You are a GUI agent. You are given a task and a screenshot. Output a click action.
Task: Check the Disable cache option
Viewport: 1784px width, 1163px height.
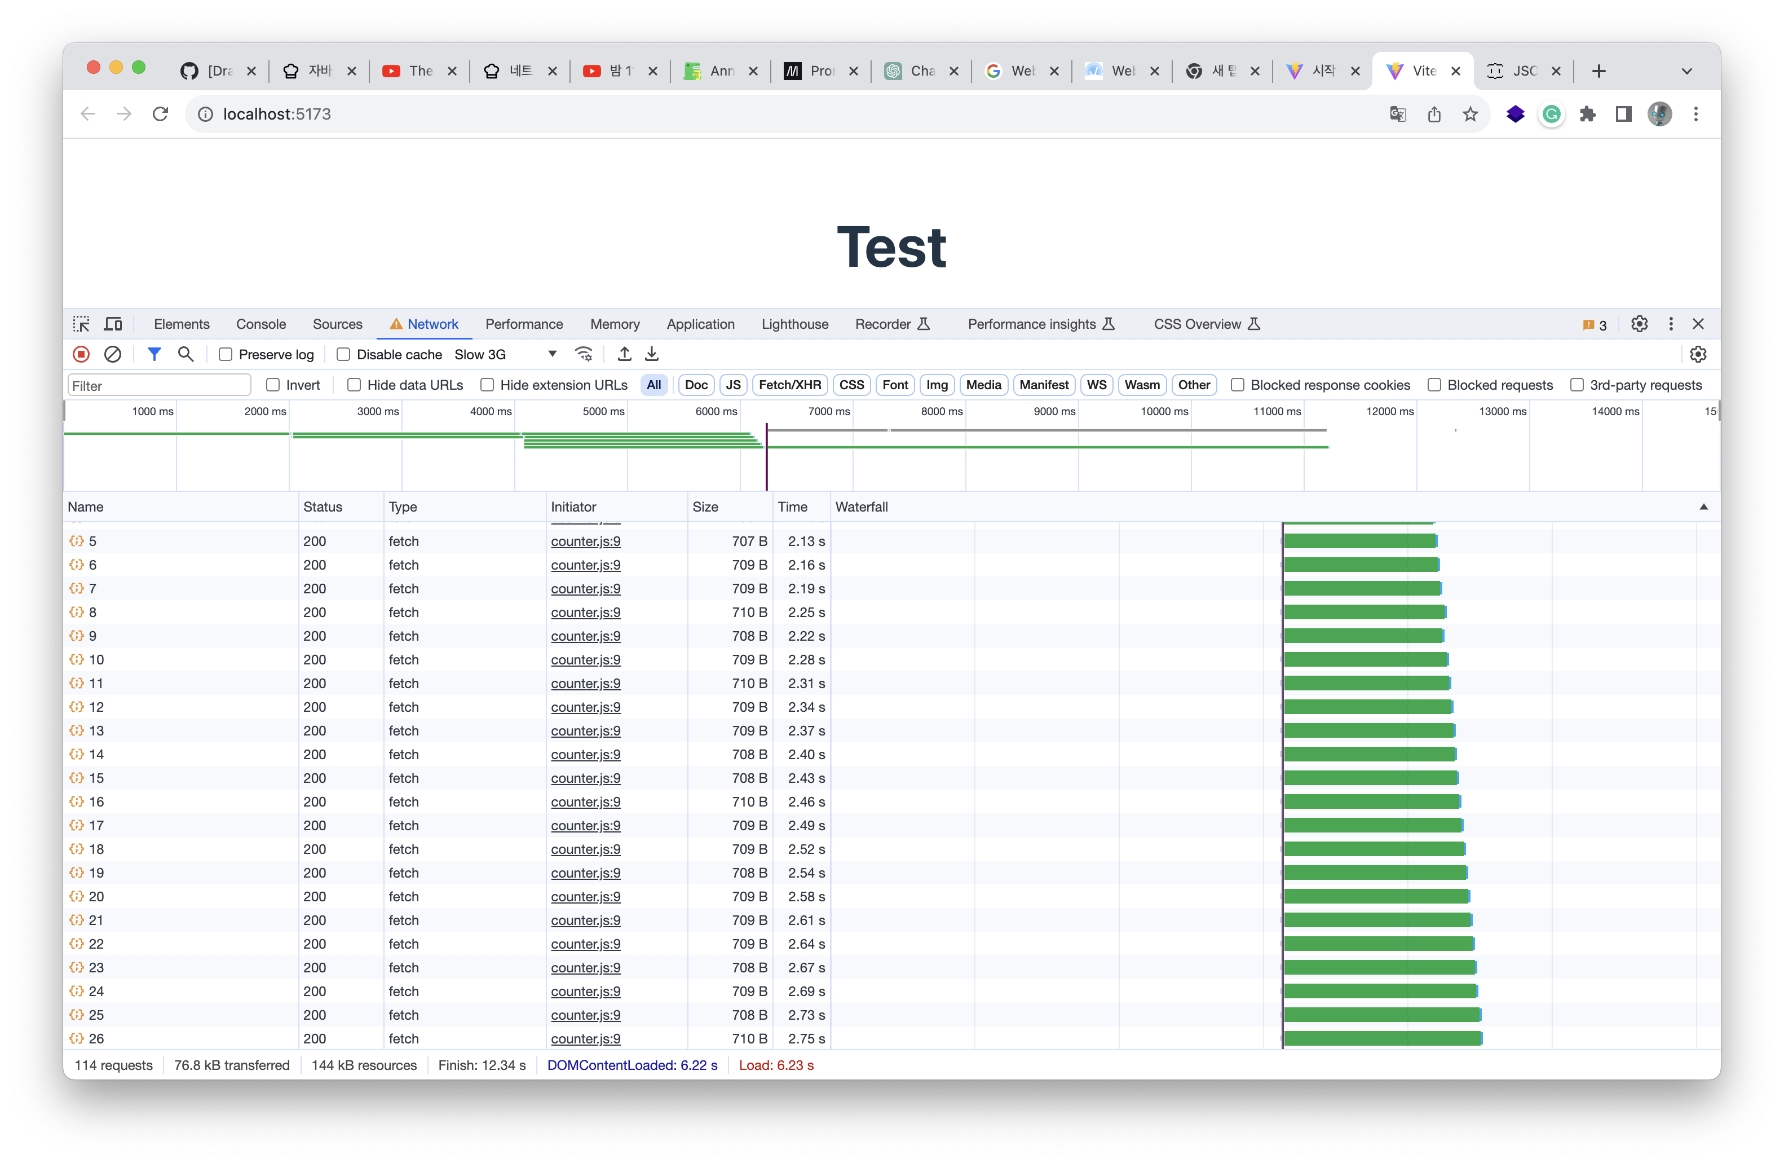coord(343,355)
